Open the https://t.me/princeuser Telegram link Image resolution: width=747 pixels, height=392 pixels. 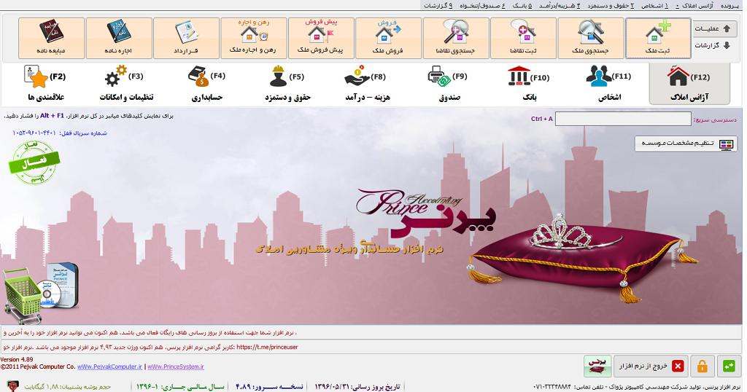coord(267,348)
